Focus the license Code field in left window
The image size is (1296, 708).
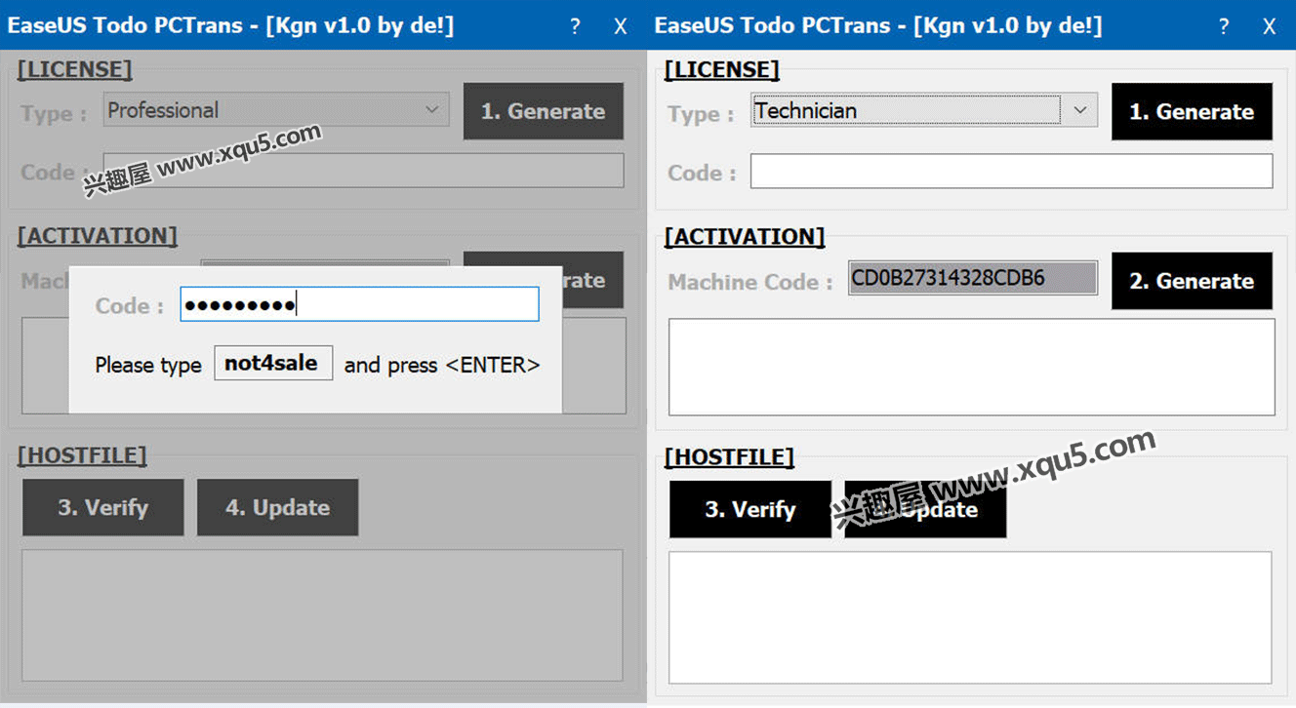coord(363,171)
